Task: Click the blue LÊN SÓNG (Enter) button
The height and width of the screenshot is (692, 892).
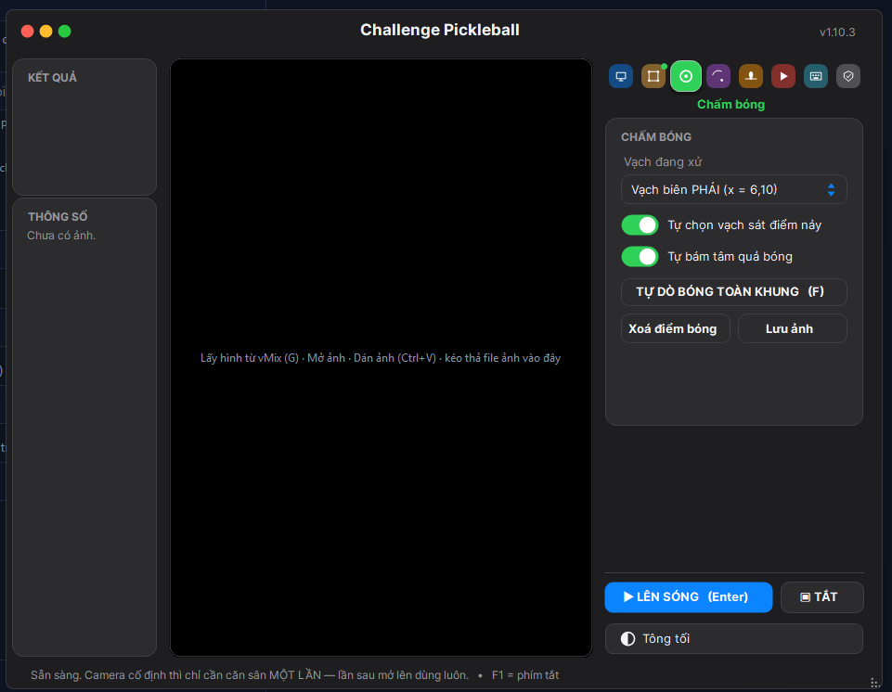Action: point(689,597)
